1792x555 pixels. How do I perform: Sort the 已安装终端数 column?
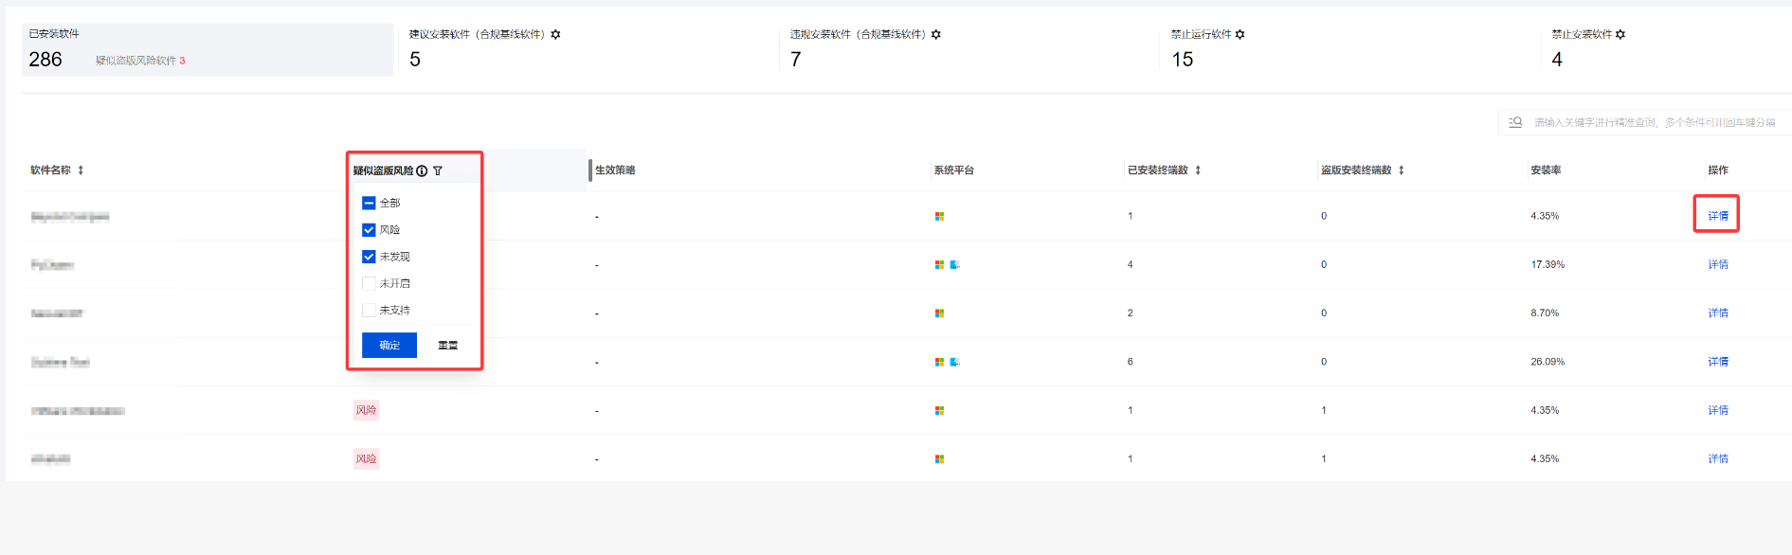tap(1198, 170)
